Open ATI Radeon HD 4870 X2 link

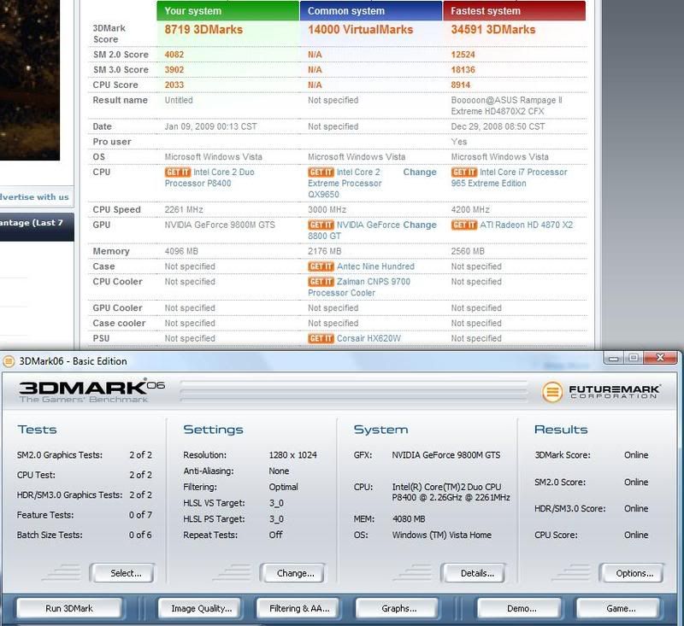click(526, 225)
